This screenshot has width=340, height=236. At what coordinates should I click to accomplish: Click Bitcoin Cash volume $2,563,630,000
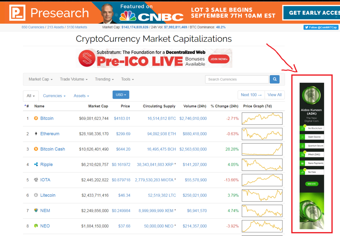click(193, 149)
